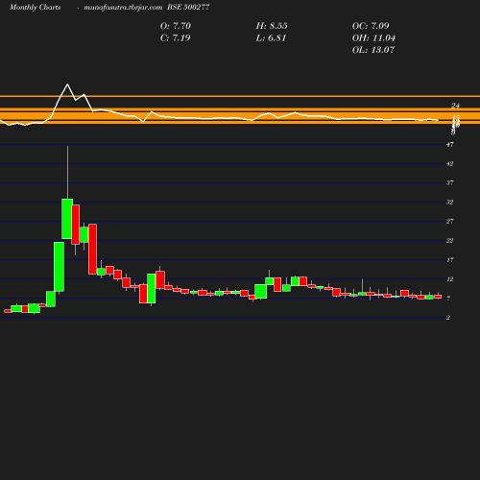The height and width of the screenshot is (480, 480).
Task: Click the price axis label '17'
Action: tap(450, 260)
